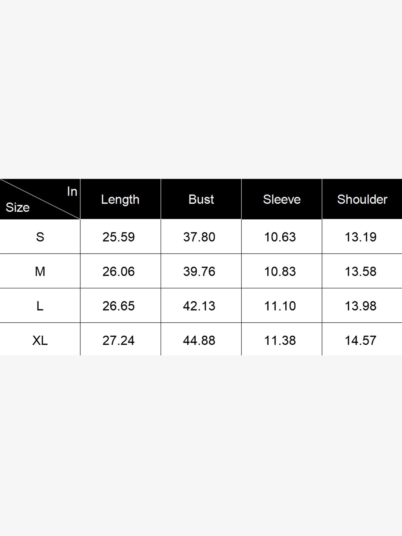The height and width of the screenshot is (536, 402).
Task: Click the 42.13 bust value
Action: (199, 306)
